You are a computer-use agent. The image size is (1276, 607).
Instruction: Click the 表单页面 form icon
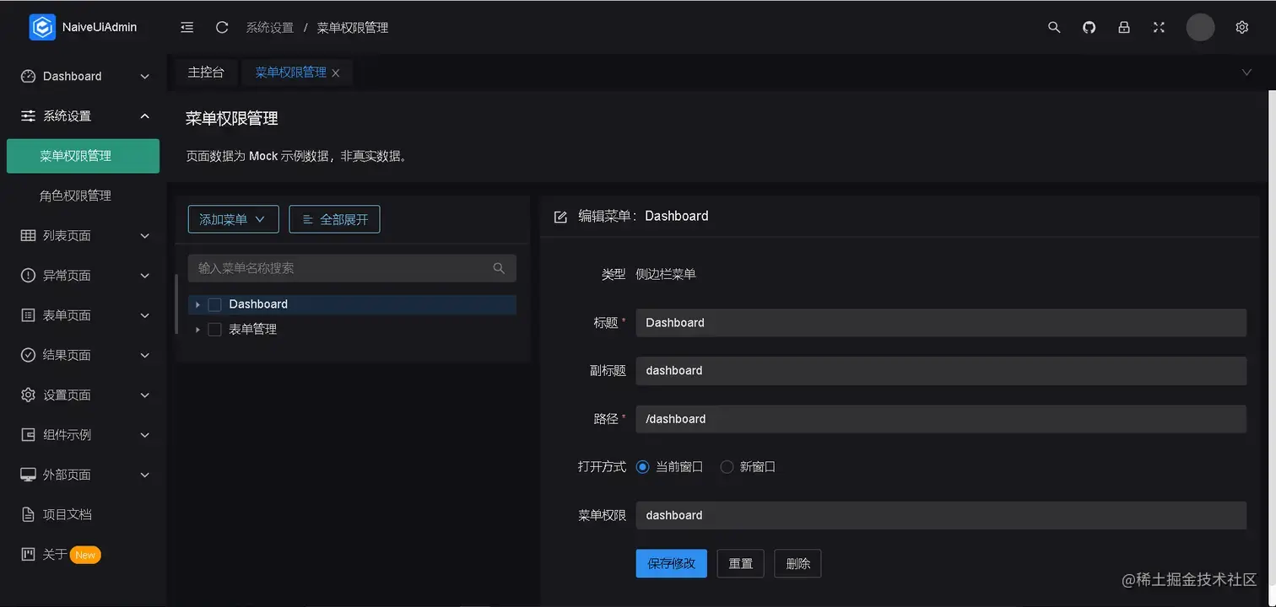[x=28, y=315]
